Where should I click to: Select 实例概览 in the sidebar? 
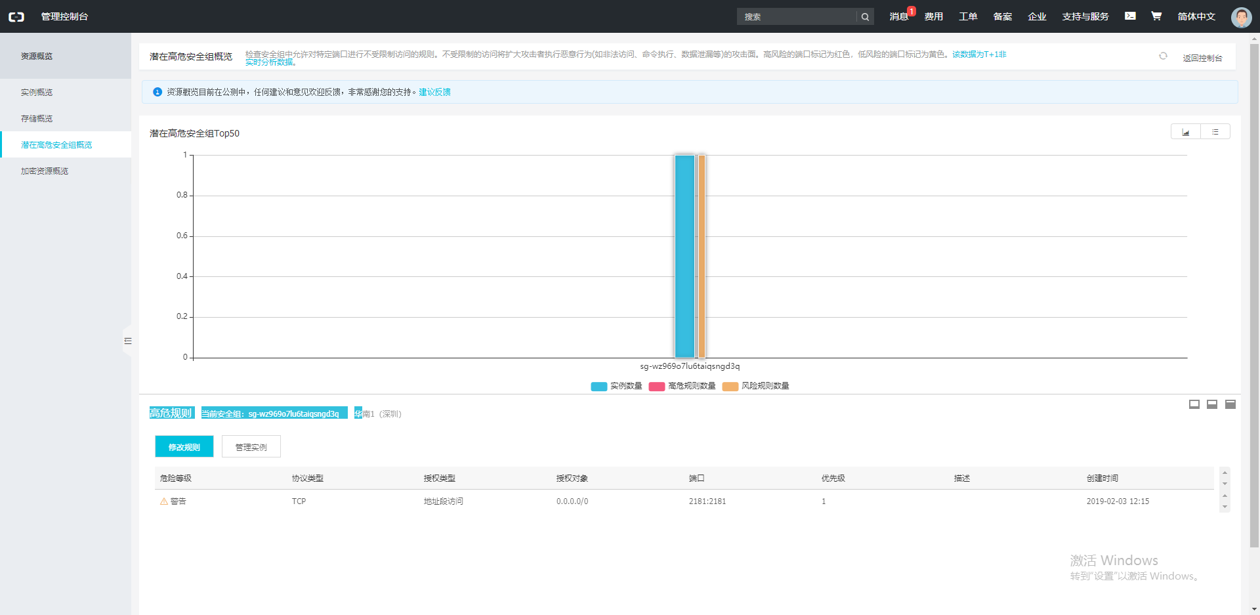coord(66,93)
